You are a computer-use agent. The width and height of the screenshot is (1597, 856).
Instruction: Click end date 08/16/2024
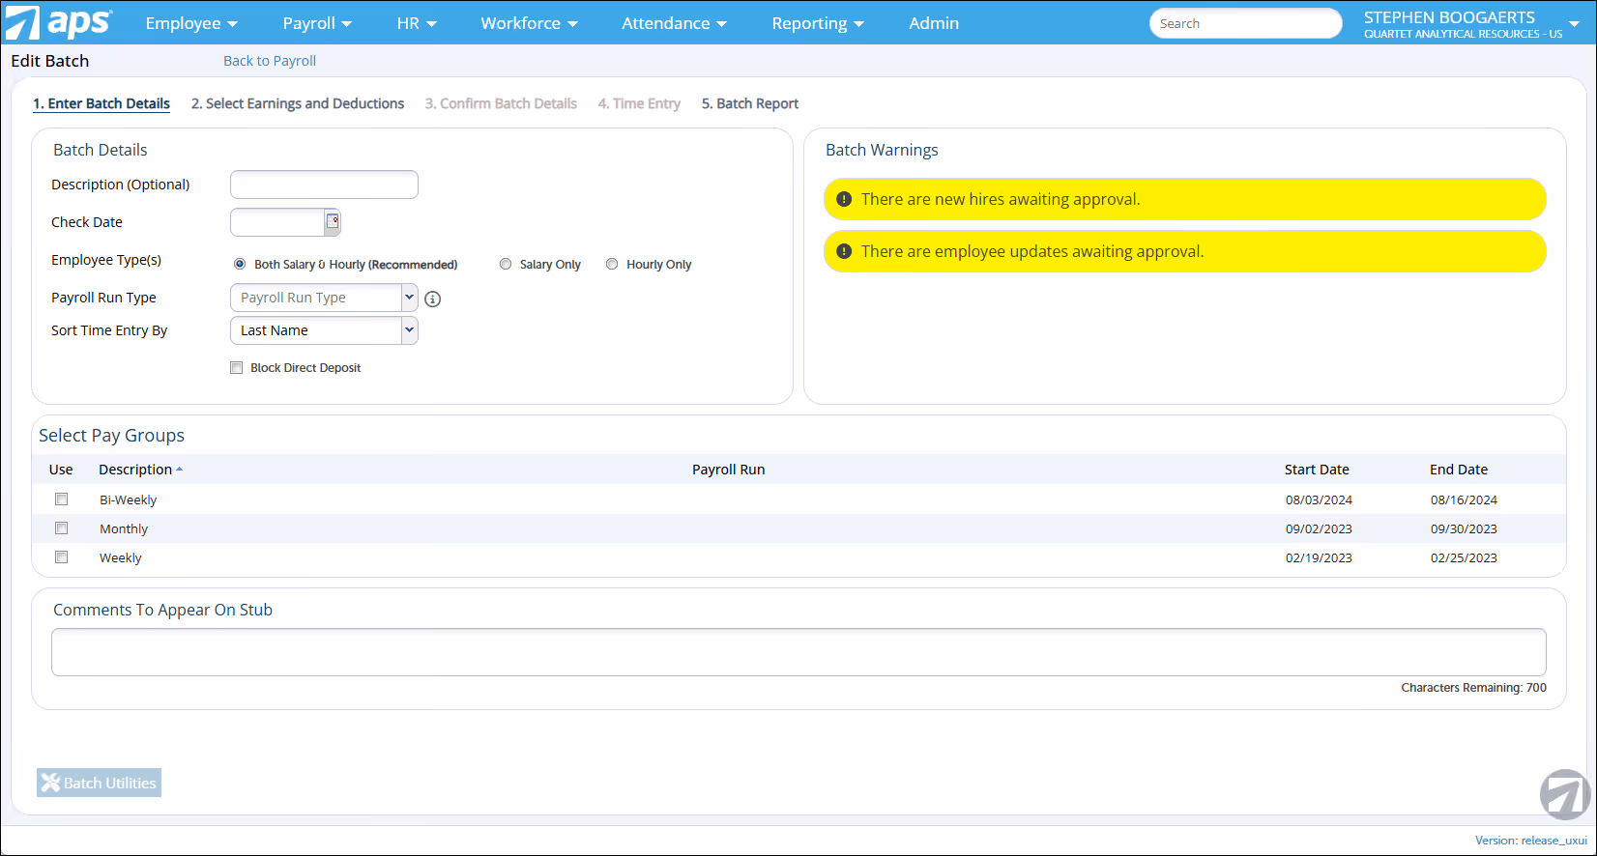click(1464, 500)
